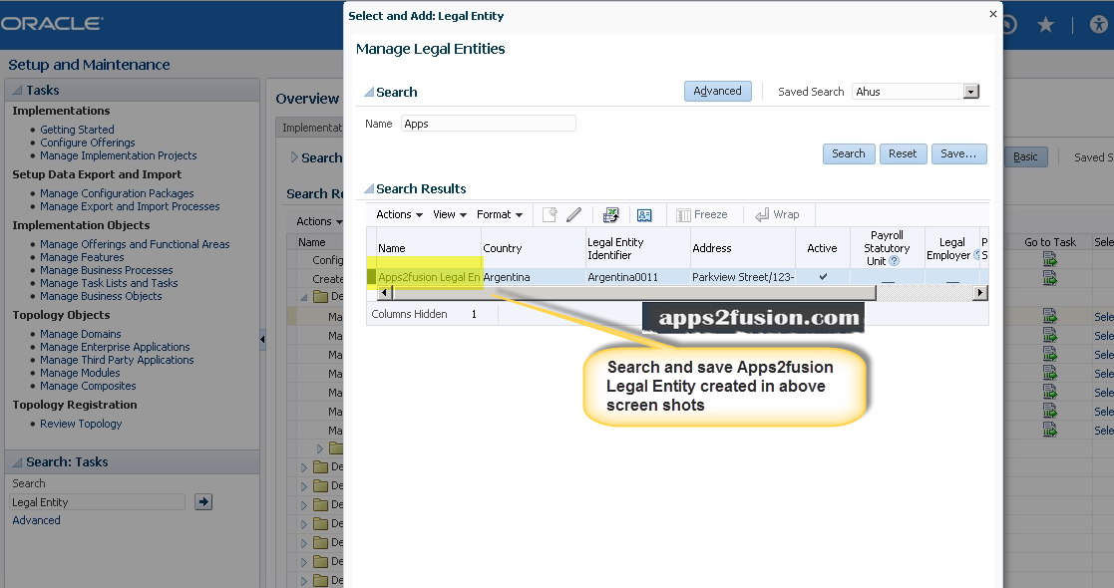Open Manage Export and Import Processes link

pyautogui.click(x=130, y=206)
